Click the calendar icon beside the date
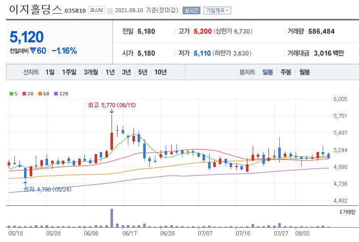 (x=110, y=11)
